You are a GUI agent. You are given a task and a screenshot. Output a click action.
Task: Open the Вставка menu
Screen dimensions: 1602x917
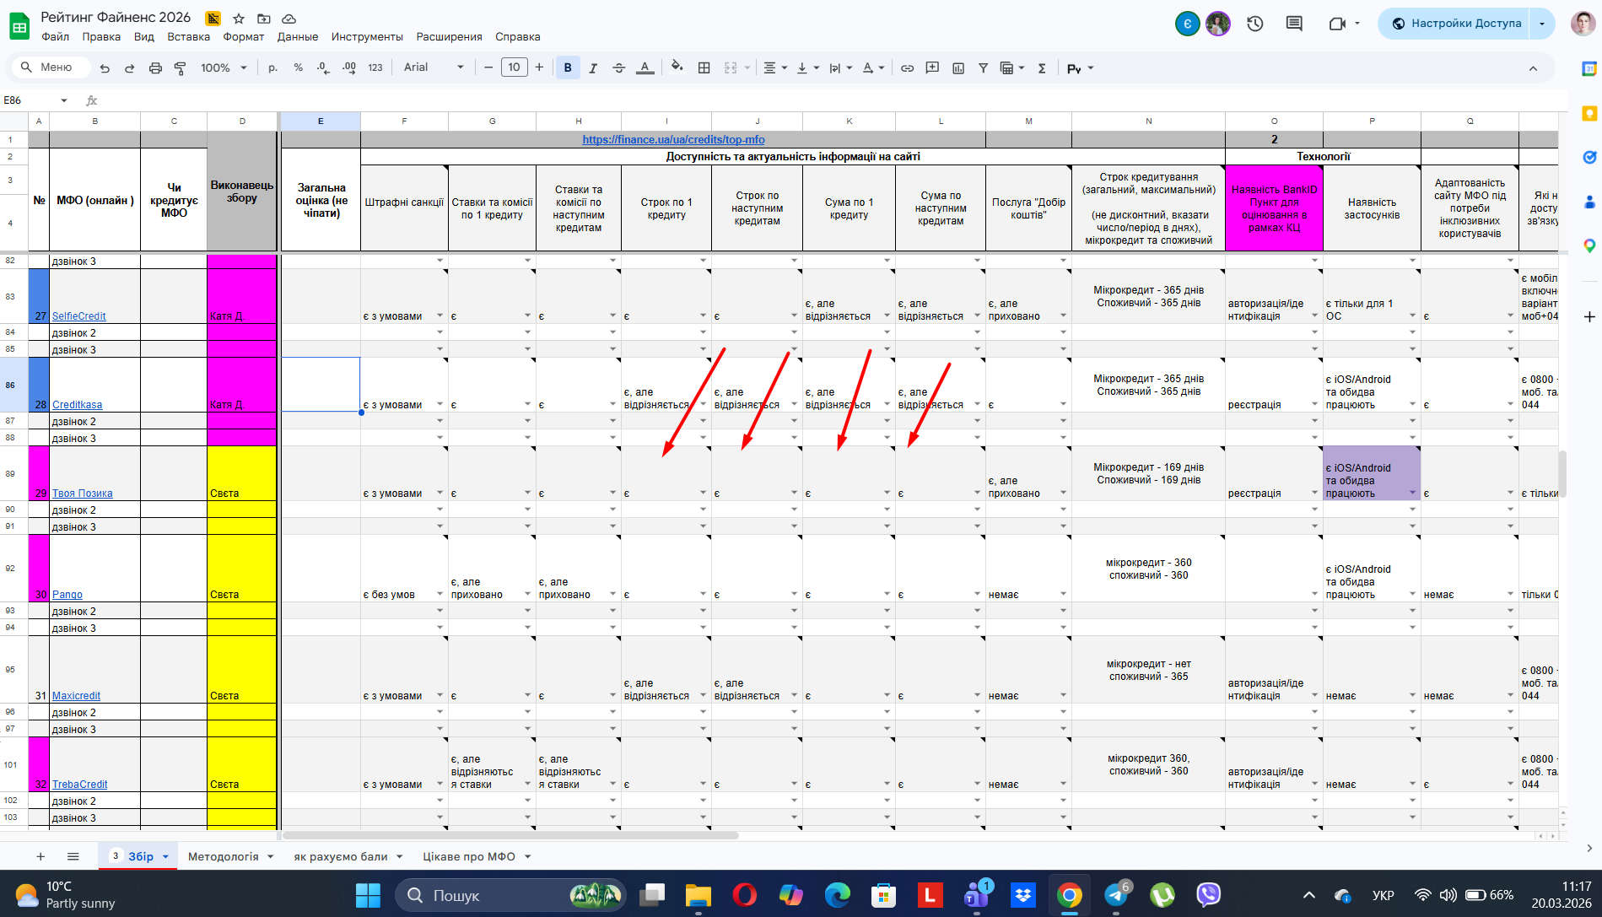click(x=188, y=36)
